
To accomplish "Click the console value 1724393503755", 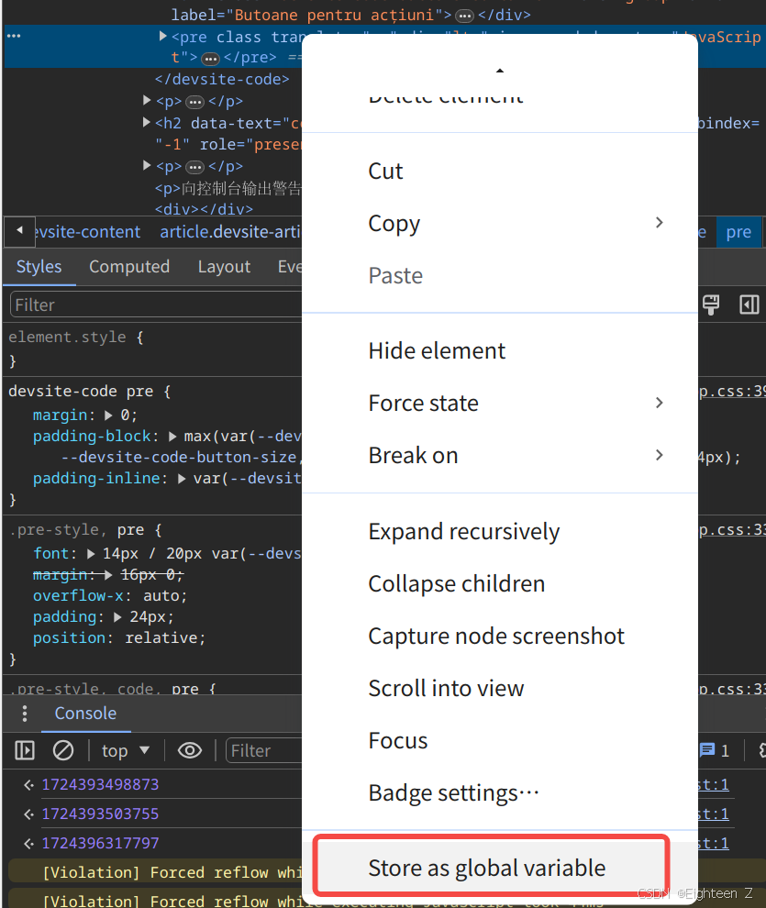I will (100, 814).
